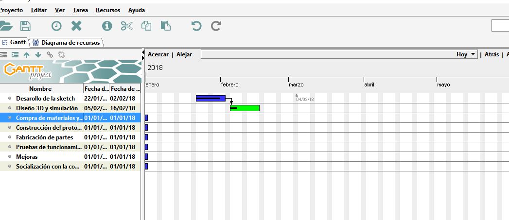Click the 04/03/18 date marker in the chart
The width and height of the screenshot is (509, 220).
click(x=305, y=99)
